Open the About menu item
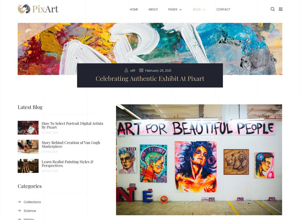Screen dimensions: 300x220 click(153, 9)
